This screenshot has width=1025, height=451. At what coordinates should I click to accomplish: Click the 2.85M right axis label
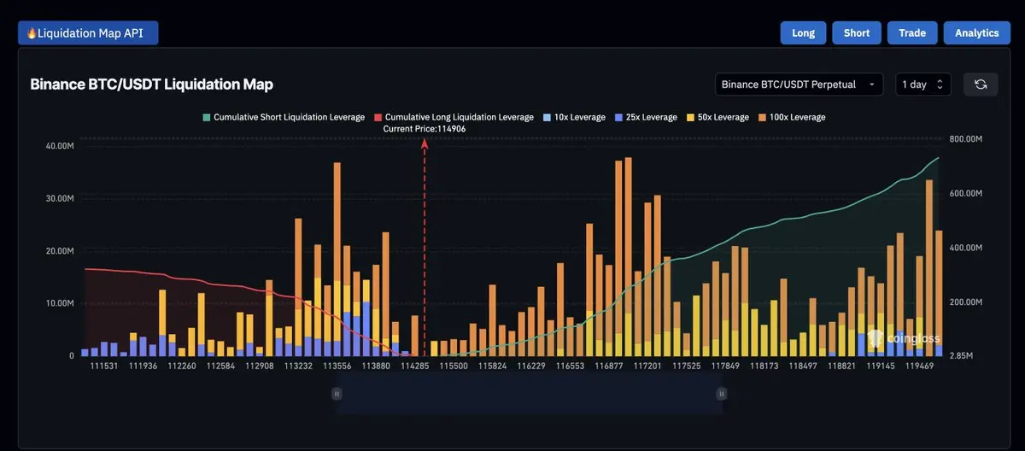point(962,355)
